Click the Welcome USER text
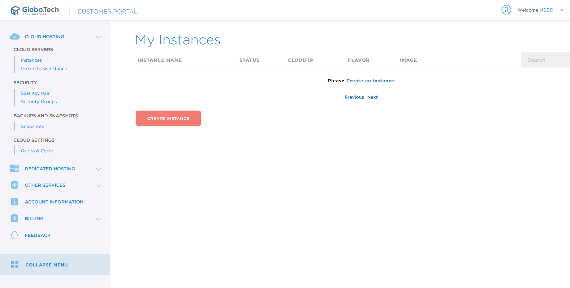The image size is (570, 288). 535,10
